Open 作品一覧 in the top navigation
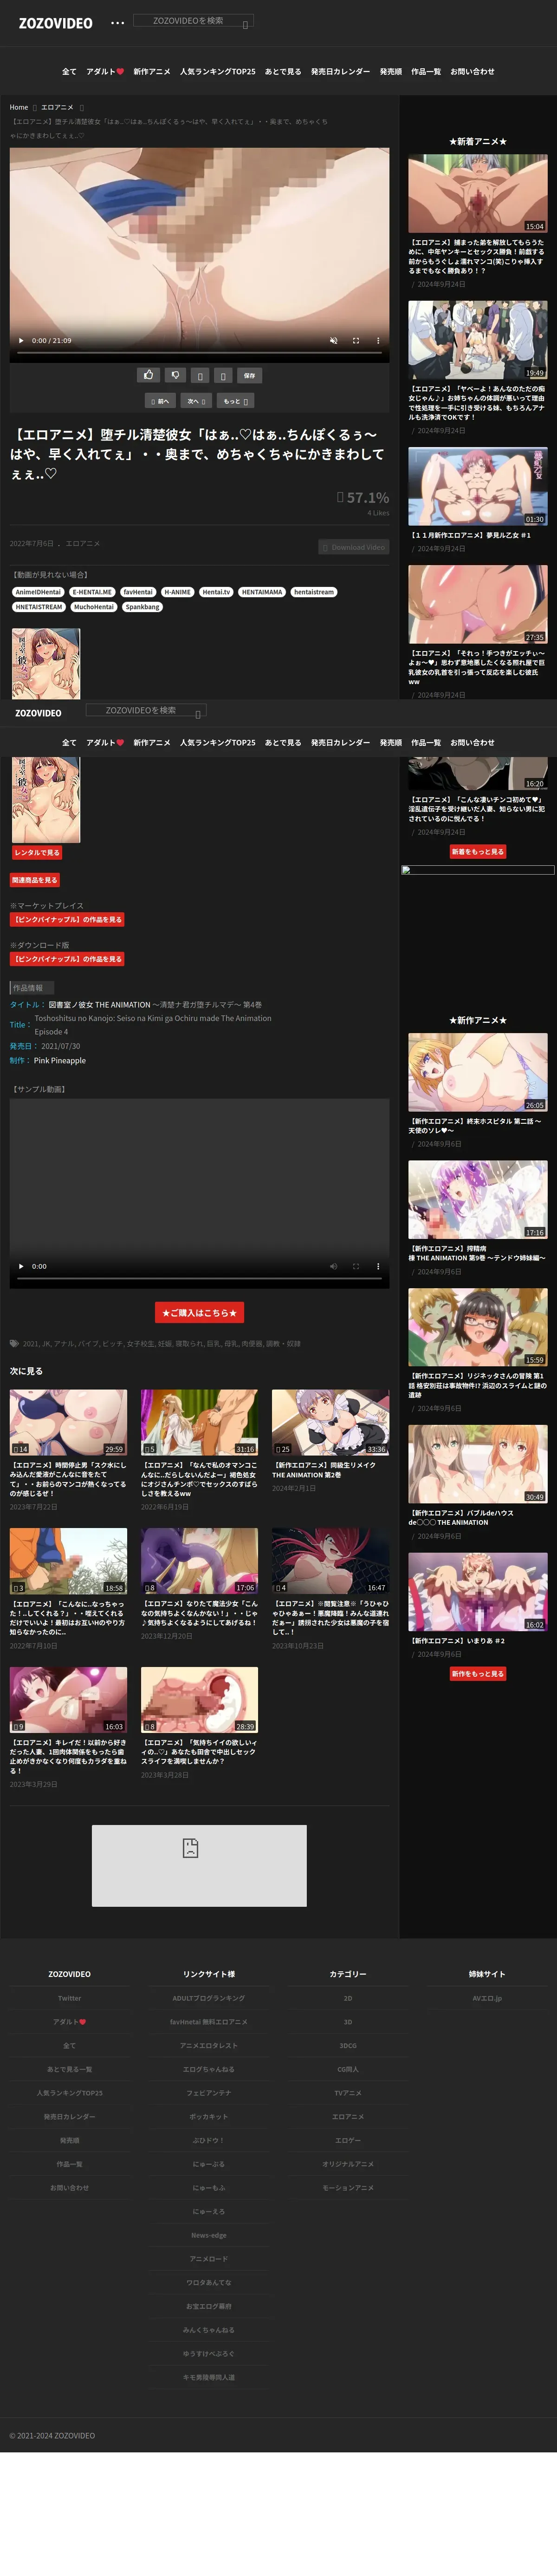The width and height of the screenshot is (557, 2576). pyautogui.click(x=425, y=72)
